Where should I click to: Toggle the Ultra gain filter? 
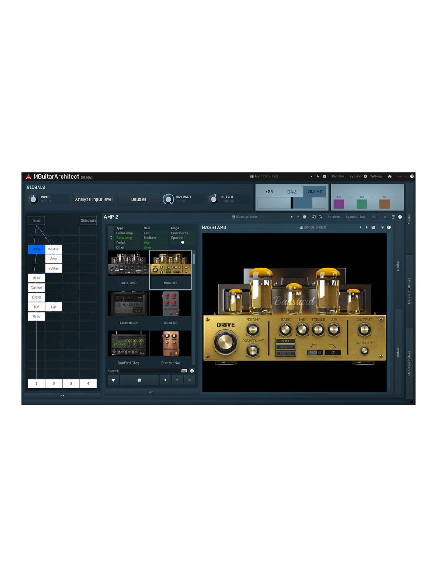click(147, 247)
